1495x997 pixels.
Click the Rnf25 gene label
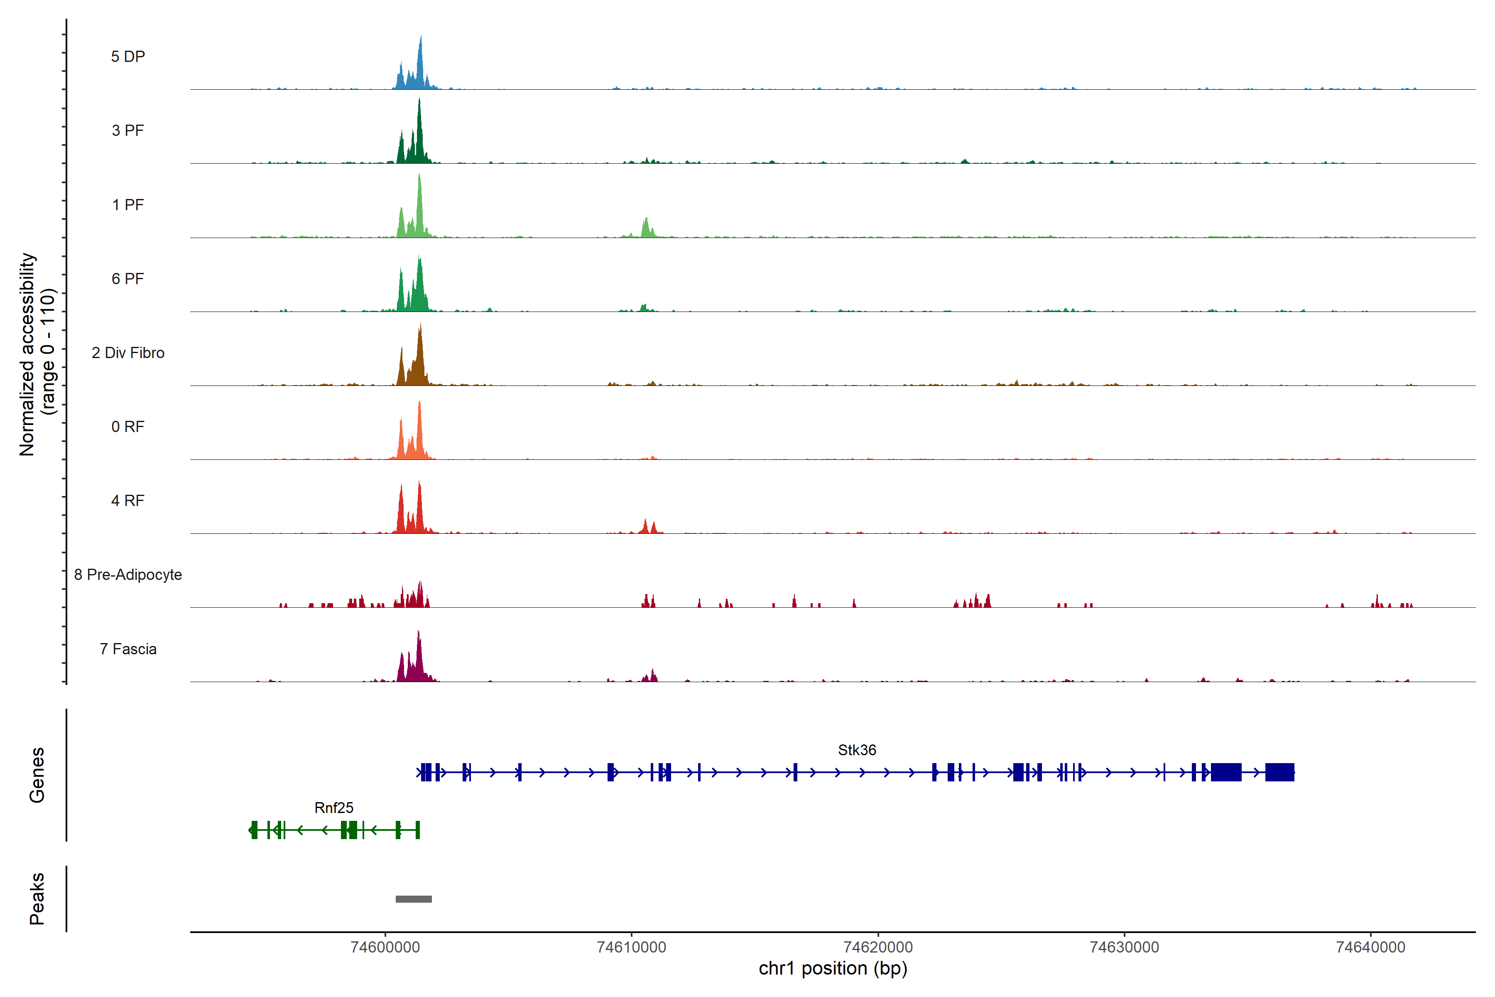point(334,808)
